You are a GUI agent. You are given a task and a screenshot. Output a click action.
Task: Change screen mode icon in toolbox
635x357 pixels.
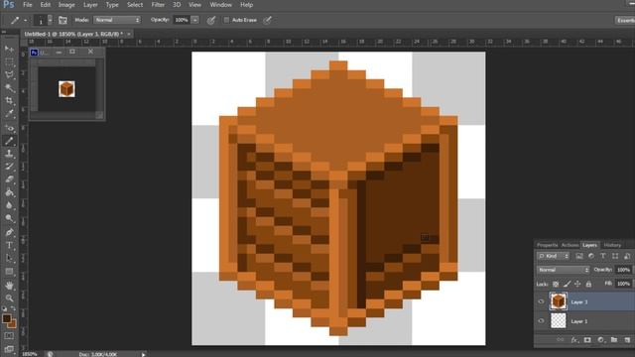pyautogui.click(x=9, y=348)
